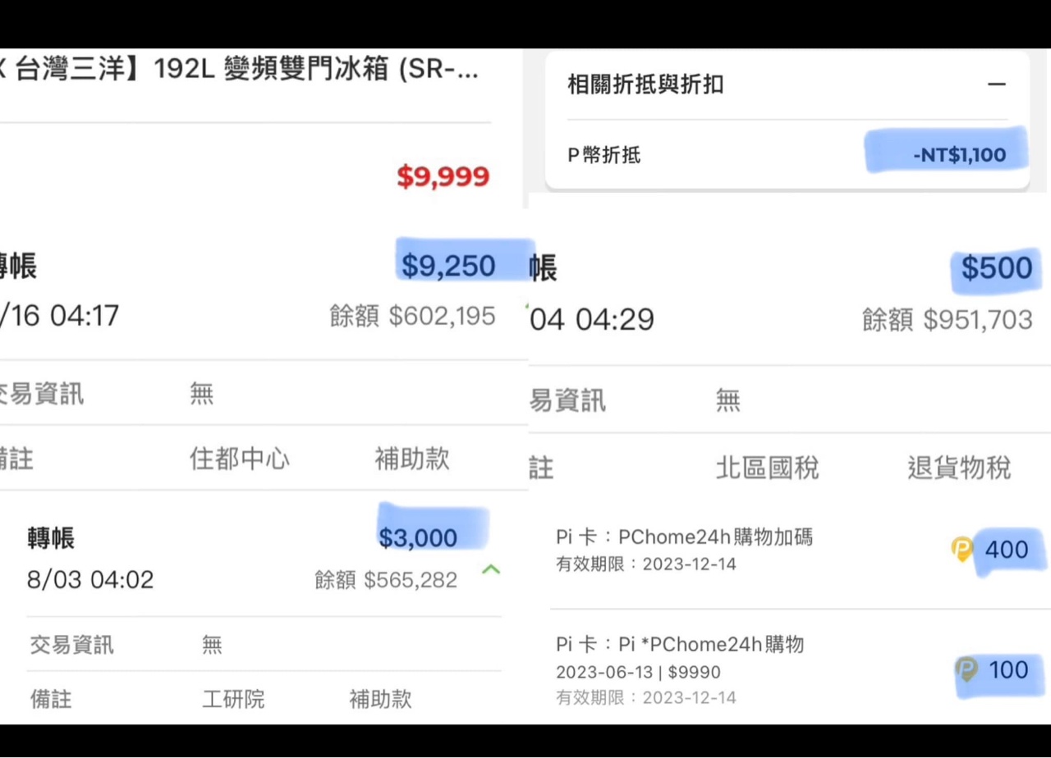Select the 北區國稅 remark
Screen dimensions: 1051x758
tap(768, 468)
